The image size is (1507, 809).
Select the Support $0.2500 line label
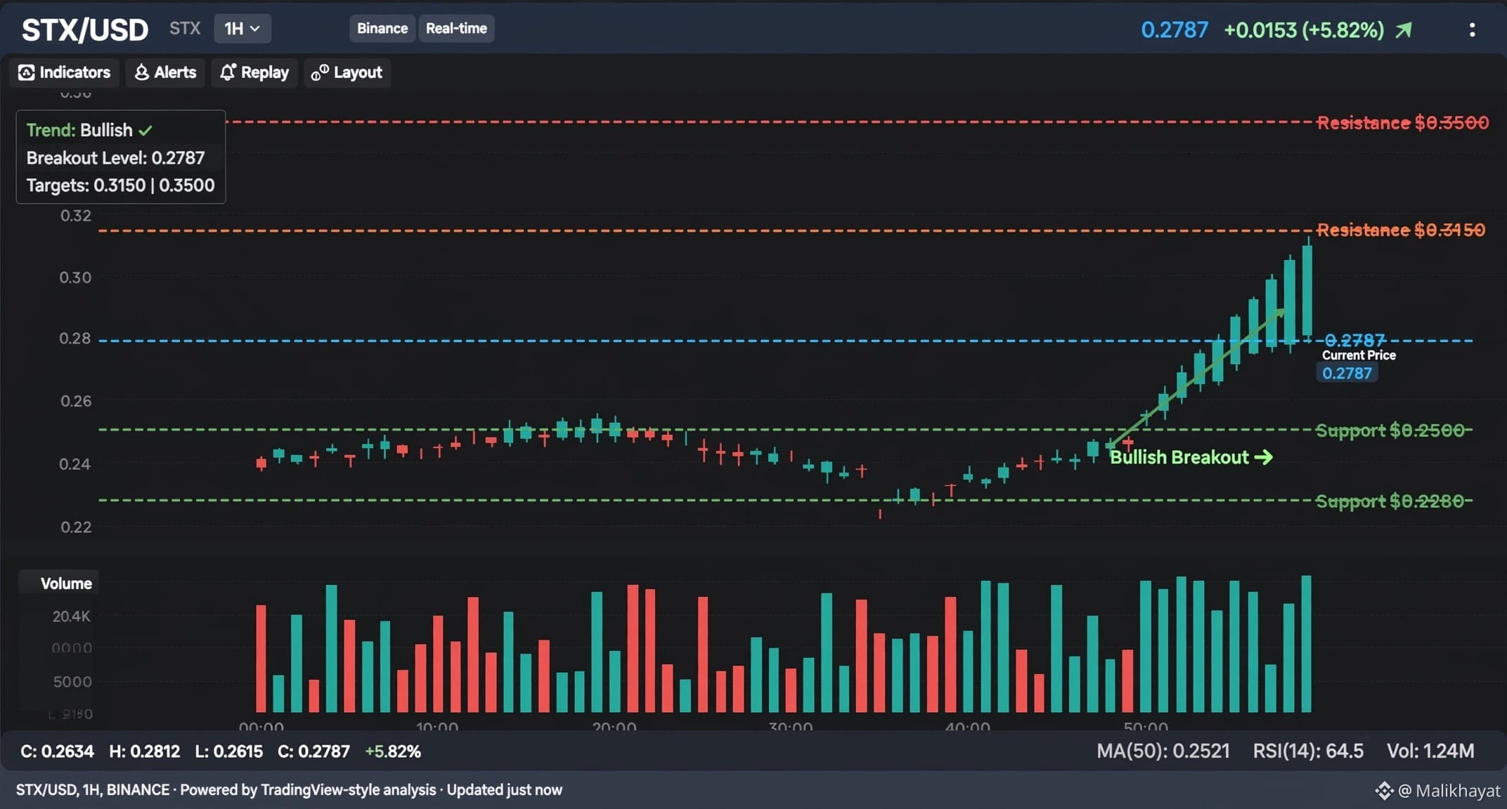pos(1390,430)
